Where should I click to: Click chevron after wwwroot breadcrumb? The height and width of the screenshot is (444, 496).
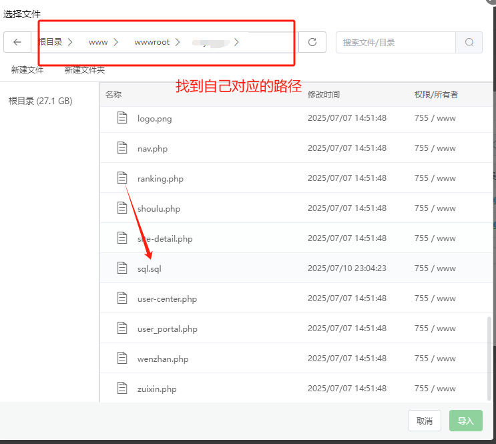[x=178, y=42]
